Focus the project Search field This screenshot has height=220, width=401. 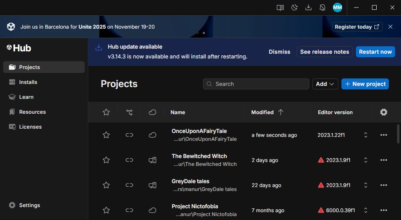(256, 84)
